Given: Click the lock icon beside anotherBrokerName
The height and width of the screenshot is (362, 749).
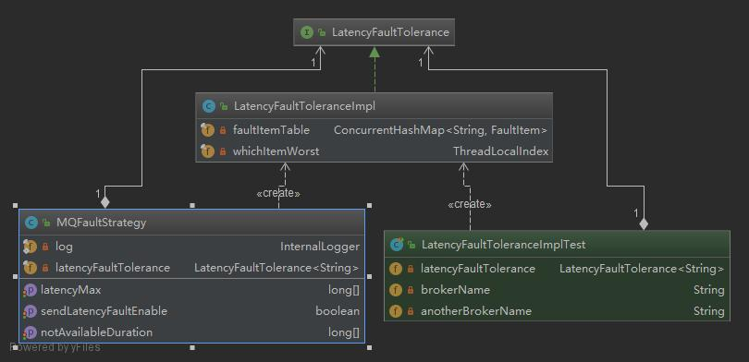Looking at the screenshot, I should [411, 311].
